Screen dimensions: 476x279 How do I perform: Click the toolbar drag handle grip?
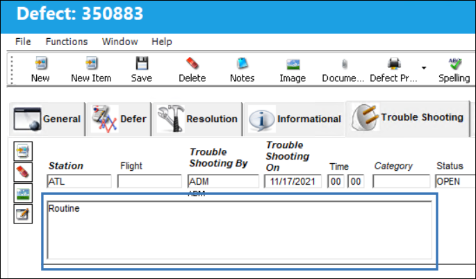[x=12, y=70]
